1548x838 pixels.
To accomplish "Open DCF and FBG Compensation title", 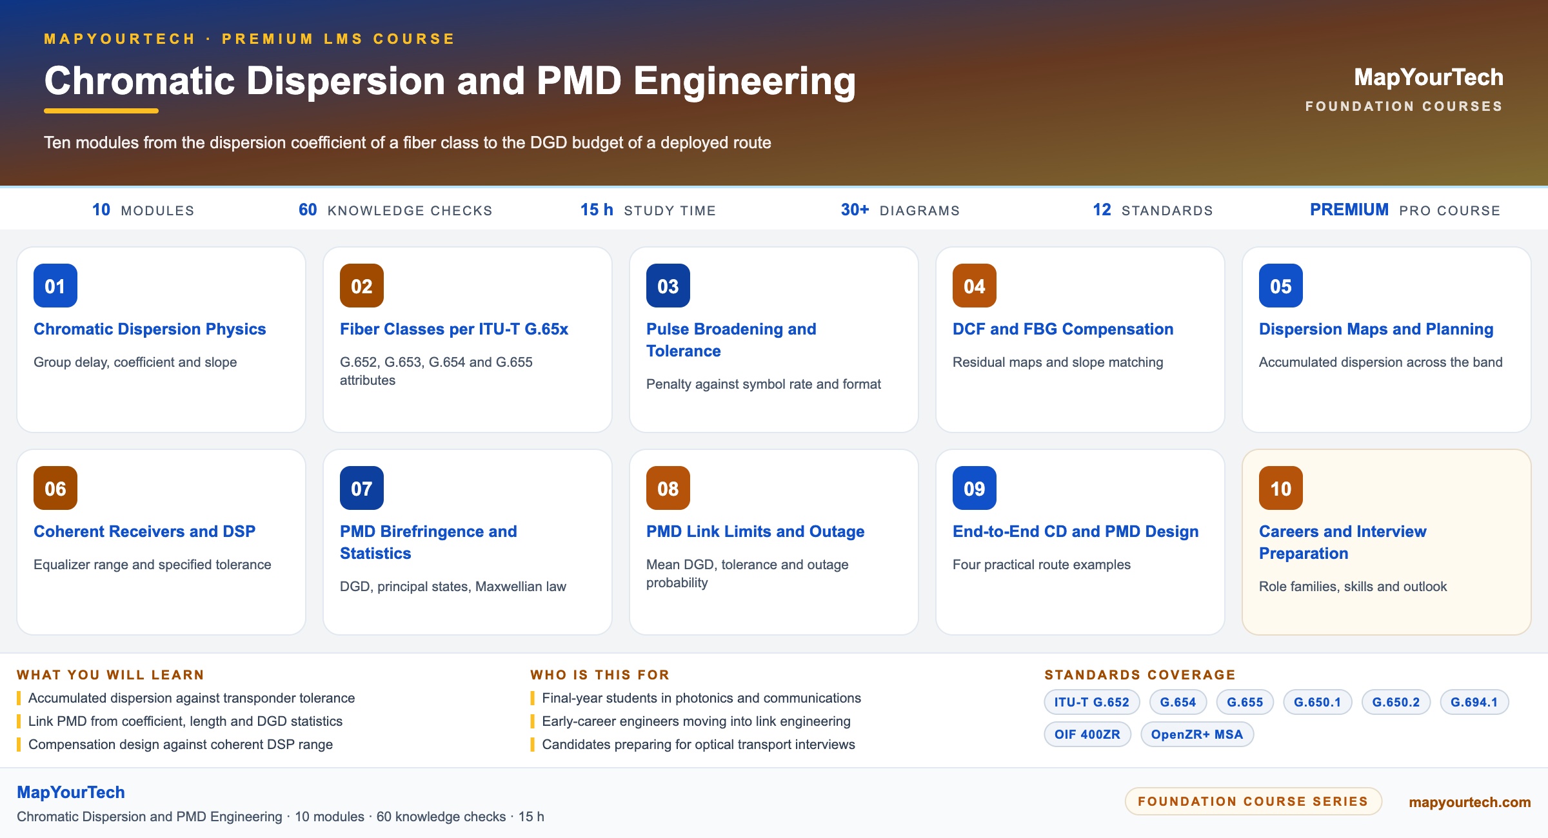I will pyautogui.click(x=1063, y=329).
